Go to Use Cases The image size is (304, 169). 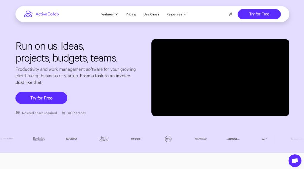pos(151,14)
